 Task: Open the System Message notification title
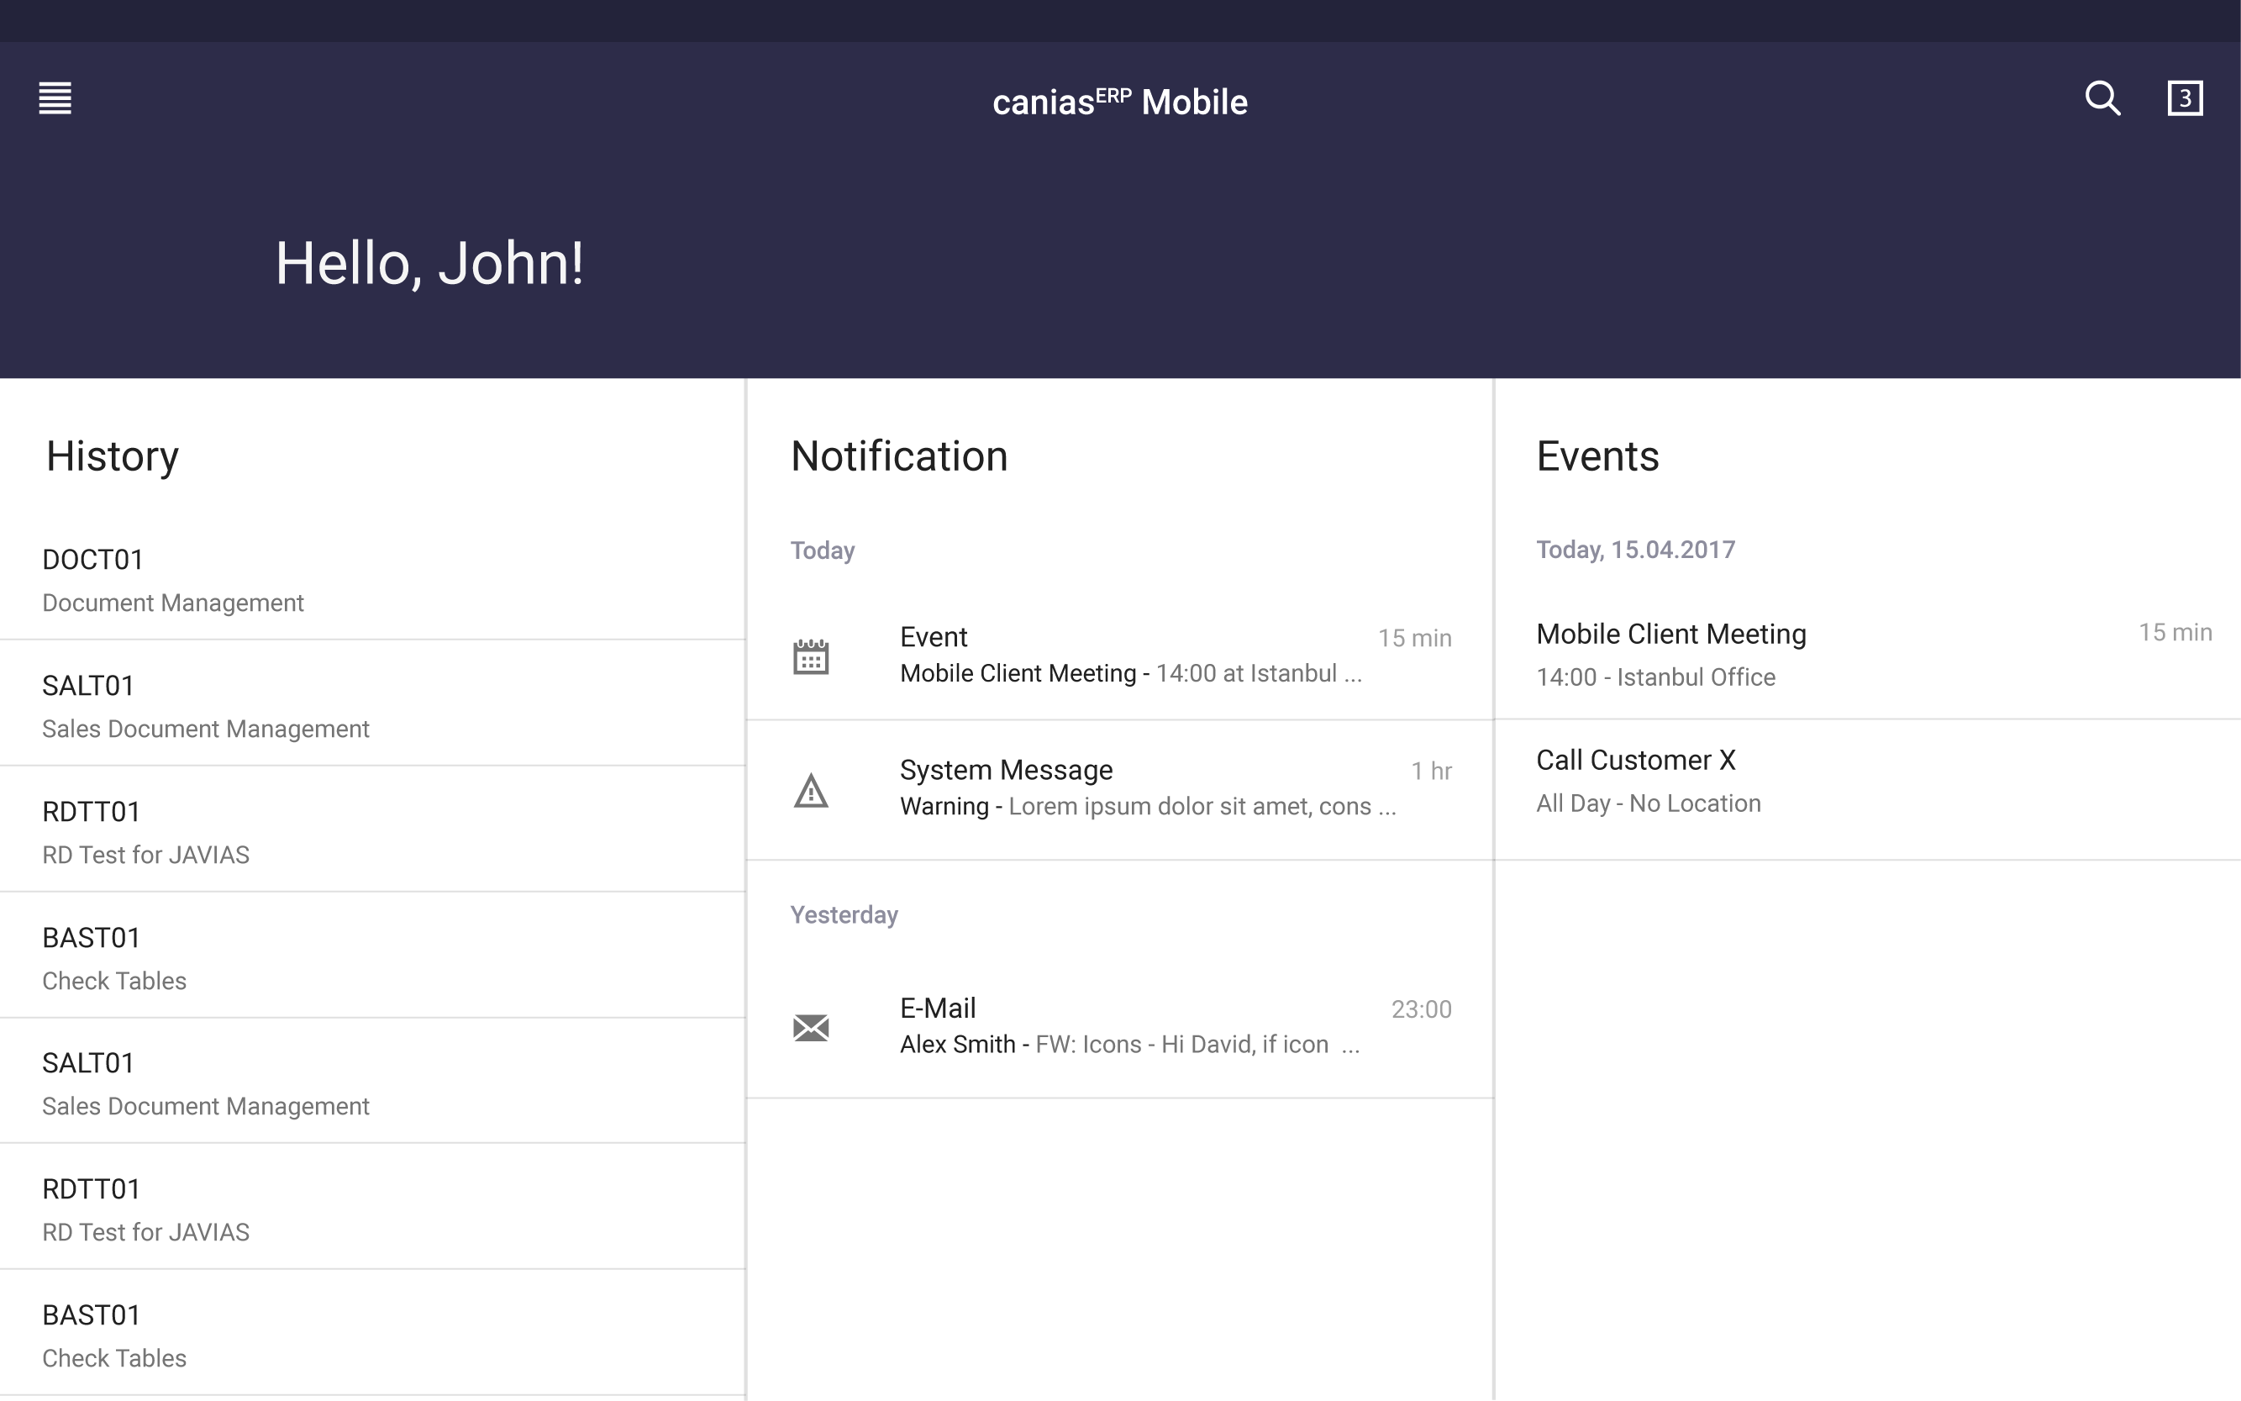tap(1006, 770)
